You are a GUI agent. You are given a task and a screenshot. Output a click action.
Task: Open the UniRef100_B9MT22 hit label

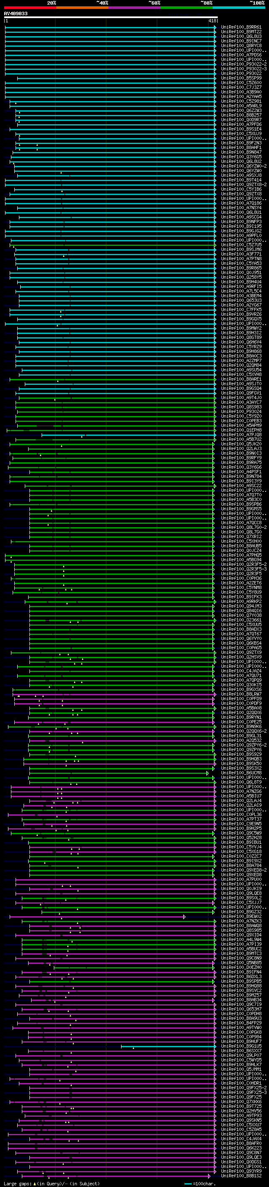[x=241, y=32]
